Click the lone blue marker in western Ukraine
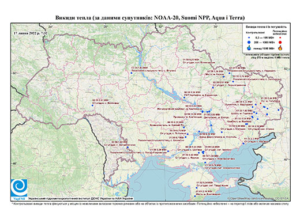300x212 pixels. 92,105
